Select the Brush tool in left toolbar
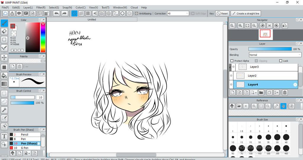The image size is (303, 160). pos(4,23)
